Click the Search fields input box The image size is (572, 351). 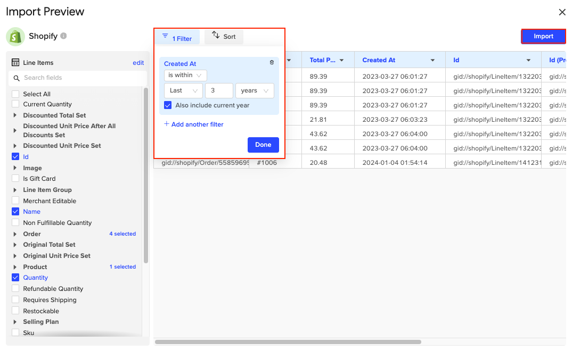[80, 78]
